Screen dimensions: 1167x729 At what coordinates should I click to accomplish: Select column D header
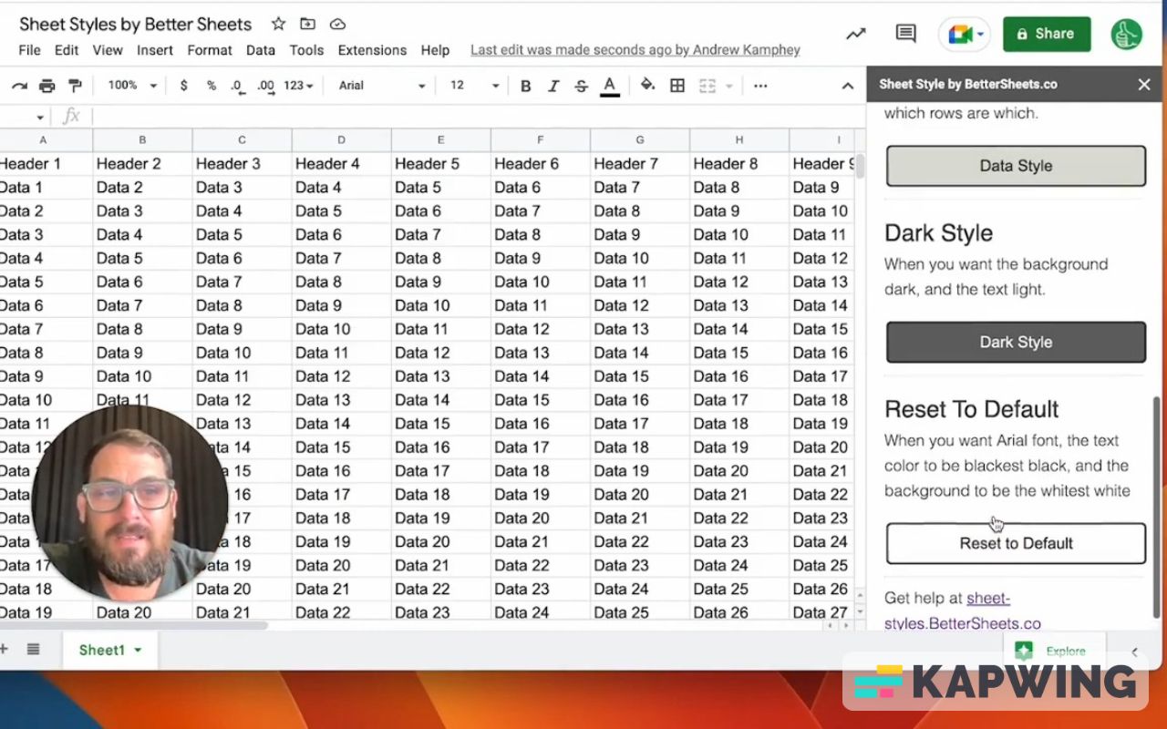341,140
